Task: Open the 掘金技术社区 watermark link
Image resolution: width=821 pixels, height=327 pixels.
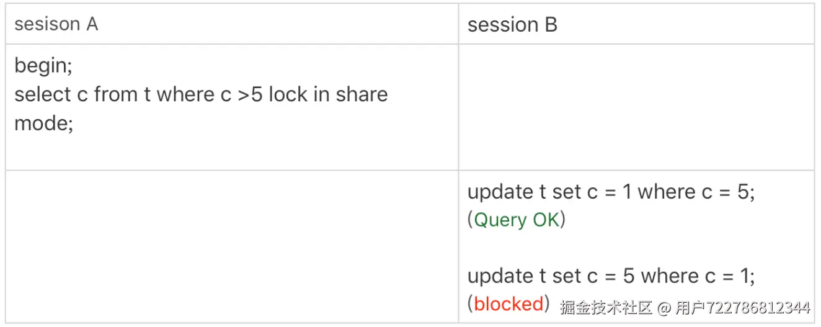Action: [x=606, y=308]
